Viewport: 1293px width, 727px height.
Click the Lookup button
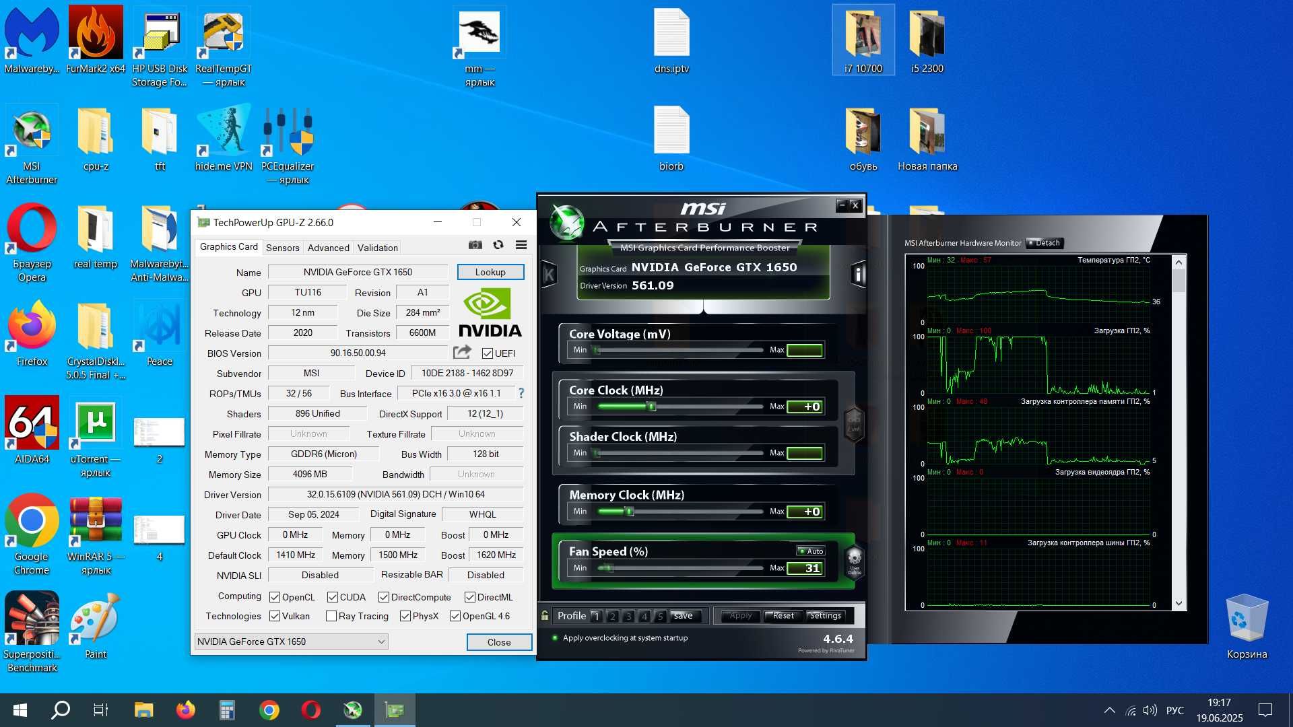(490, 272)
